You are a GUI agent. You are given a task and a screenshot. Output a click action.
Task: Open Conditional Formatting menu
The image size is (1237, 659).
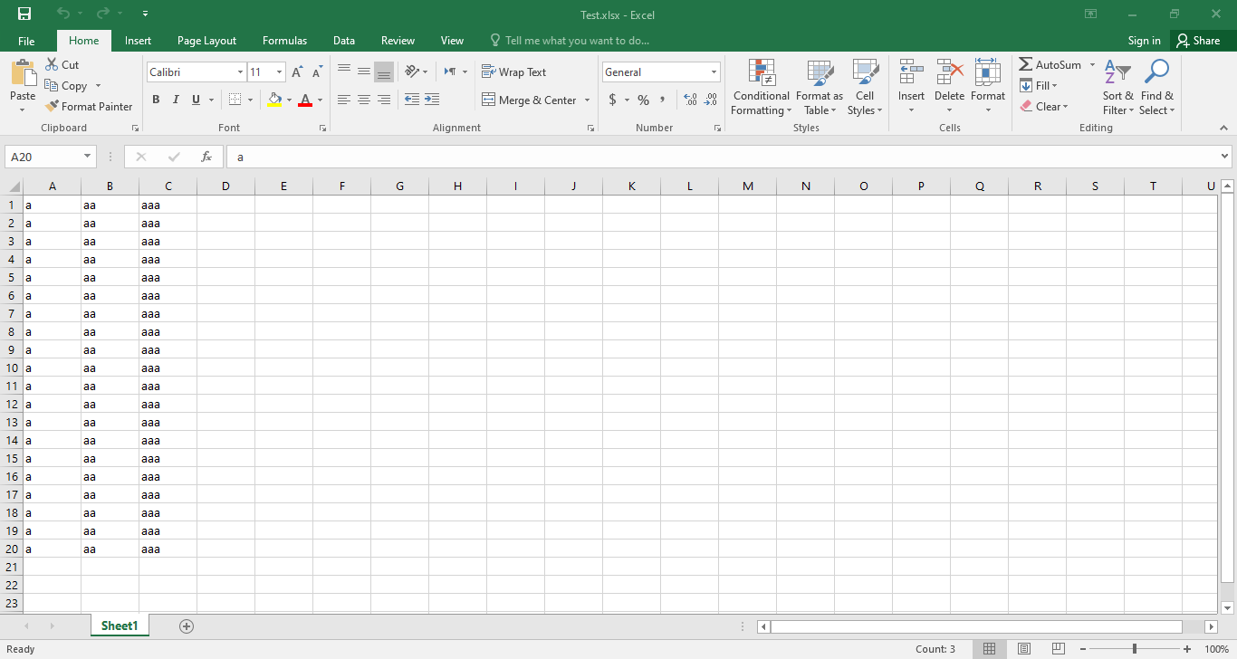point(761,88)
